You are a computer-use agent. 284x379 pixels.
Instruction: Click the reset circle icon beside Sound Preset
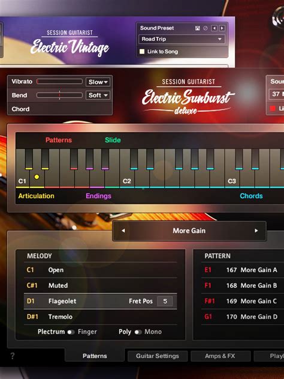pos(206,28)
